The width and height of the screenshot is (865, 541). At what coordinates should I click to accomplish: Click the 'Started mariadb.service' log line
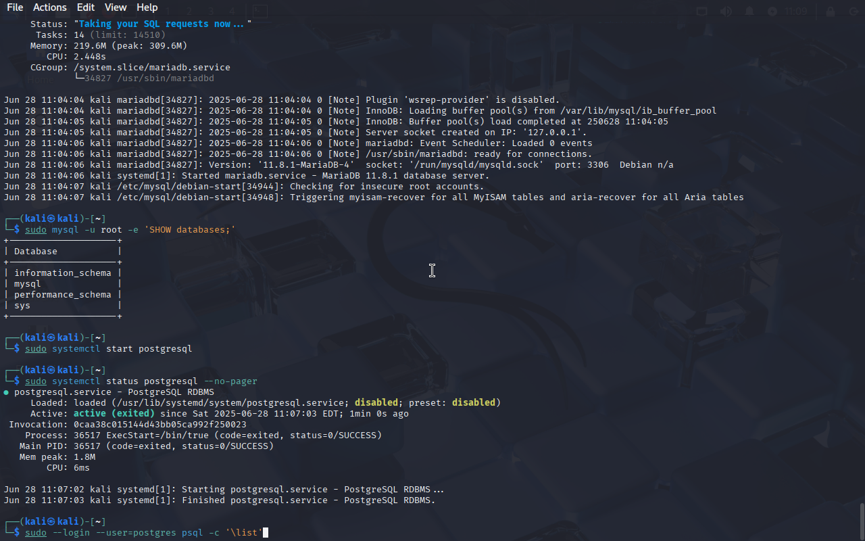point(247,176)
